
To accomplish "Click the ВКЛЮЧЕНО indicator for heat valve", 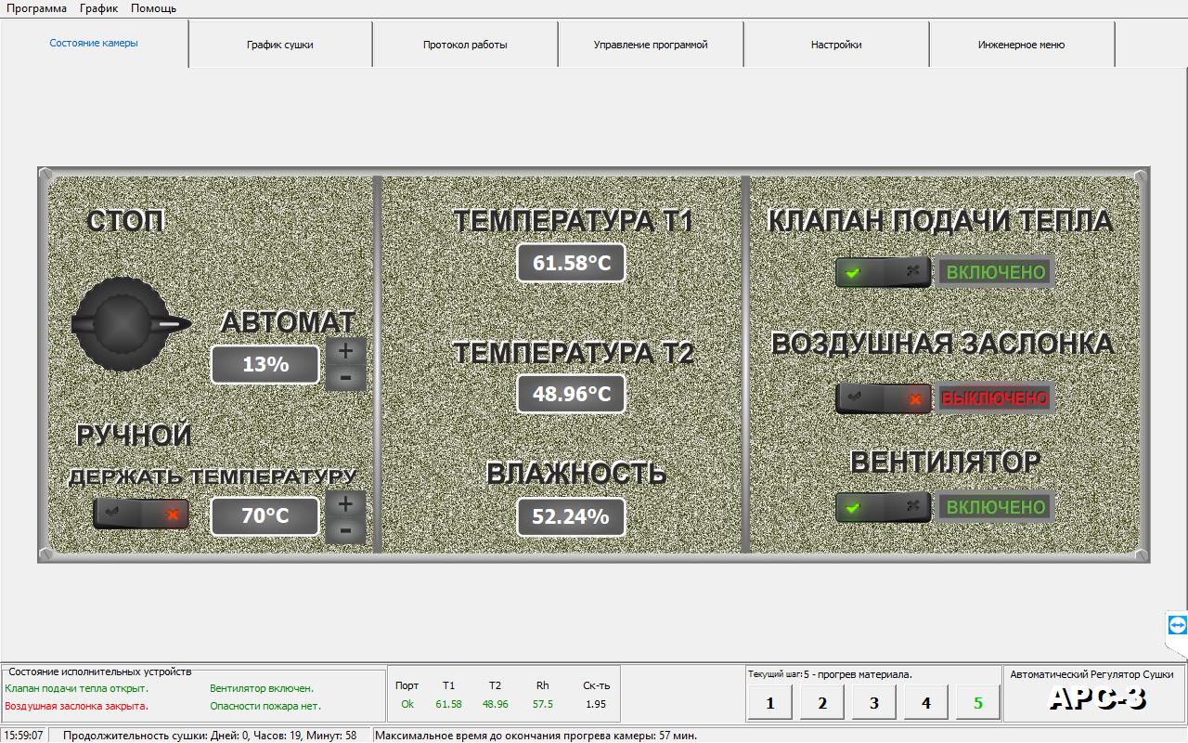I will coord(996,272).
